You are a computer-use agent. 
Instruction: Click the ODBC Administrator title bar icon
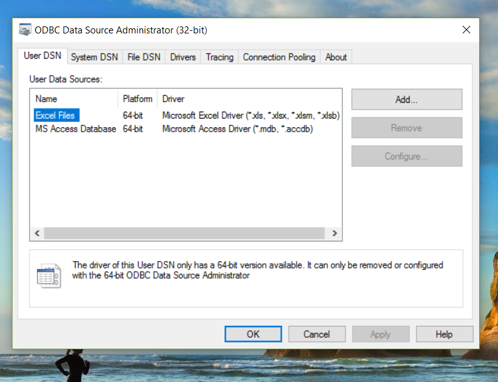coord(25,30)
